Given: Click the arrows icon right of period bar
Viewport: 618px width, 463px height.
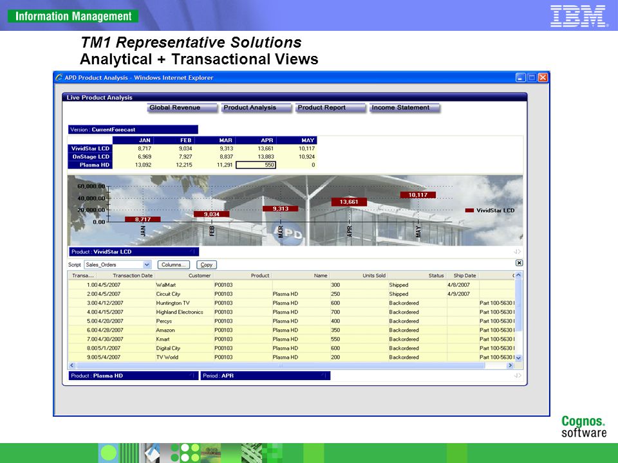Looking at the screenshot, I should point(517,376).
